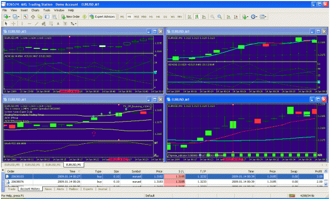
Task: Pick the cursor arrow tool
Action: point(6,24)
